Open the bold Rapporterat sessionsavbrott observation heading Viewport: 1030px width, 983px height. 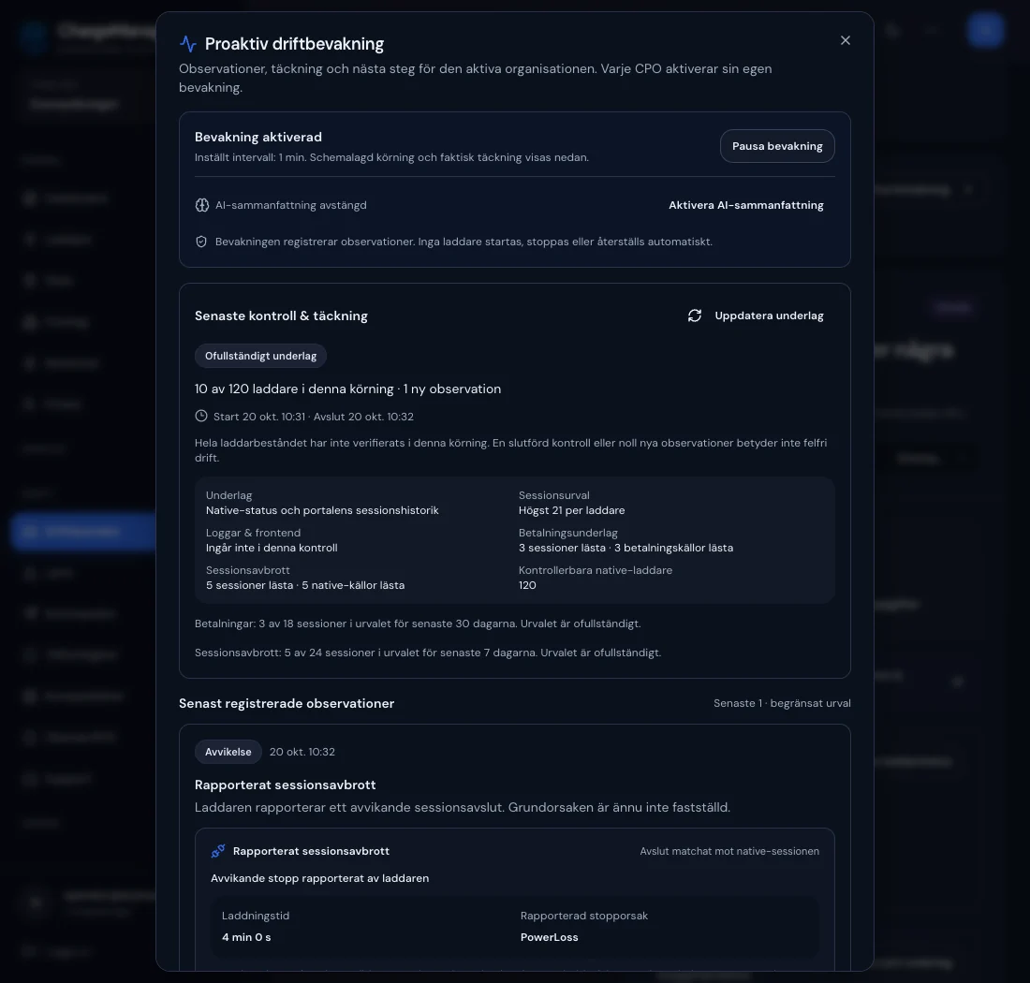point(285,785)
